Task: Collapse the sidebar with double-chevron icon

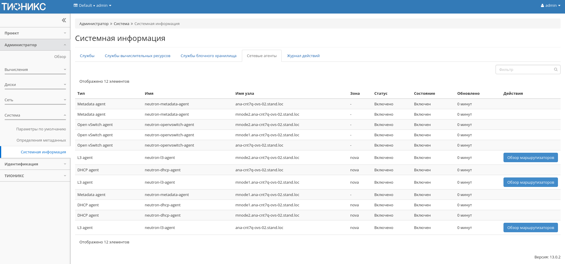Action: pos(64,20)
